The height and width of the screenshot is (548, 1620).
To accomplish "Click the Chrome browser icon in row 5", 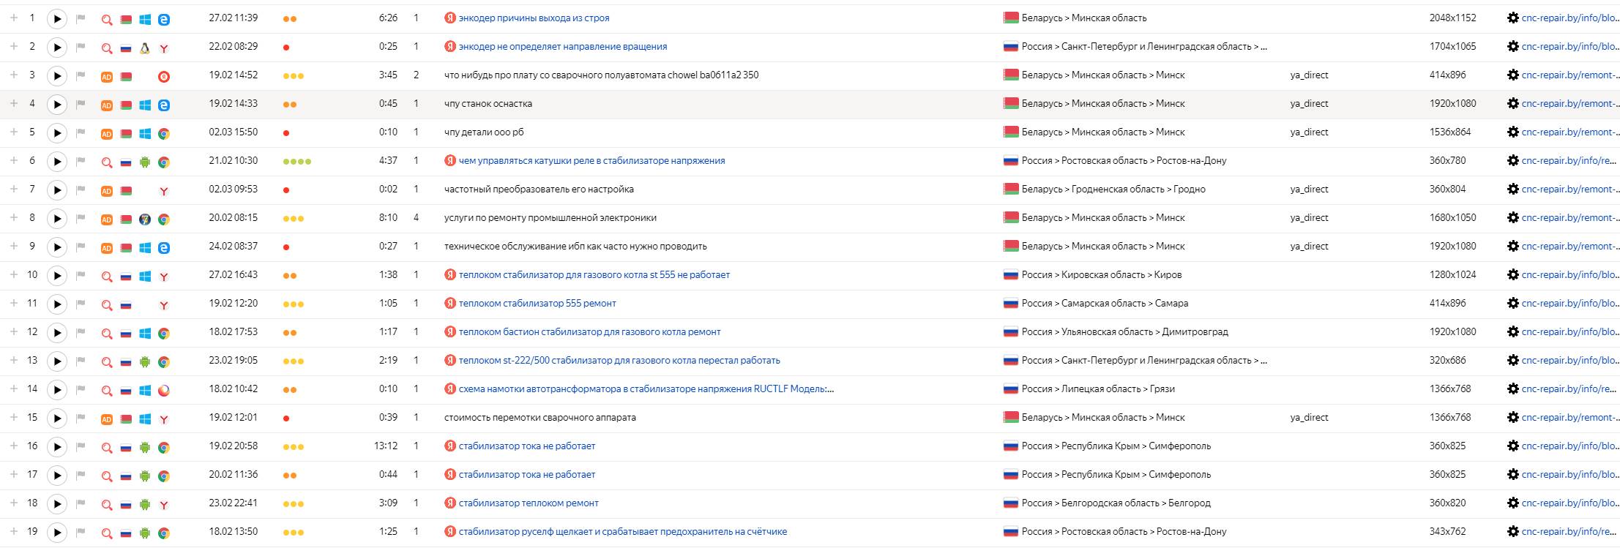I will coord(164,133).
